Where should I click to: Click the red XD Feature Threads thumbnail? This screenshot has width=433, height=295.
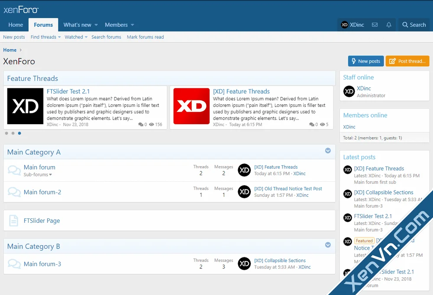(x=191, y=106)
